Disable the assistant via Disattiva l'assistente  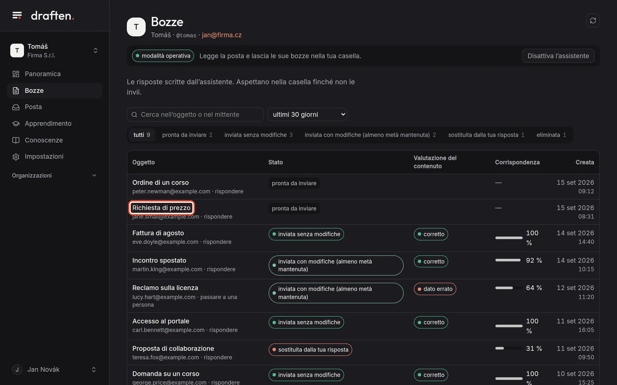pos(558,56)
